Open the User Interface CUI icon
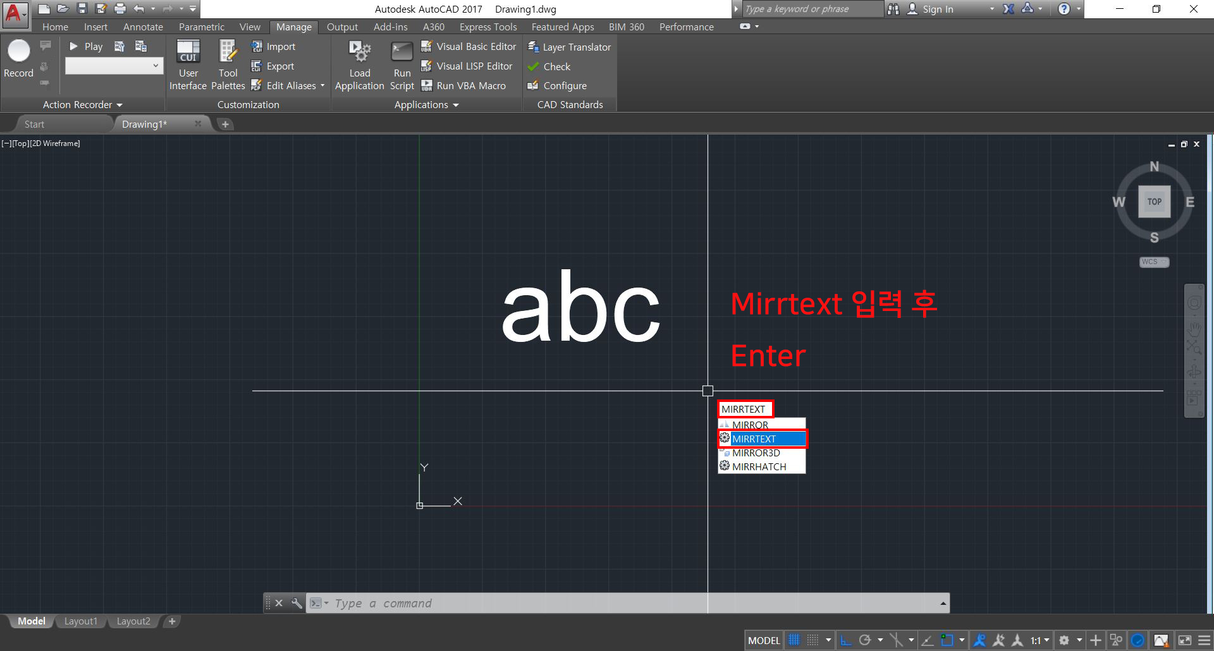The width and height of the screenshot is (1214, 651). point(188,65)
